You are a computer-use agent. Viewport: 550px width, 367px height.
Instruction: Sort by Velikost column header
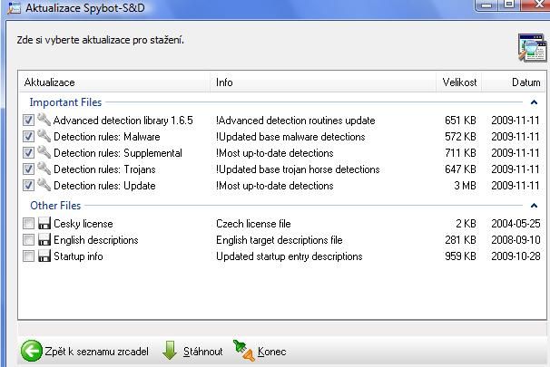coord(459,82)
